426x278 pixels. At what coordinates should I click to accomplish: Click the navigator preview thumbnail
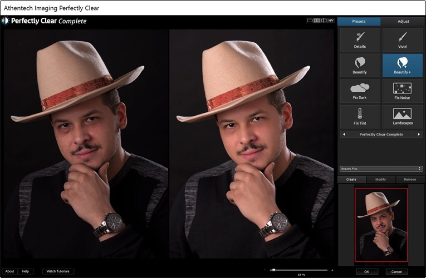pyautogui.click(x=381, y=224)
